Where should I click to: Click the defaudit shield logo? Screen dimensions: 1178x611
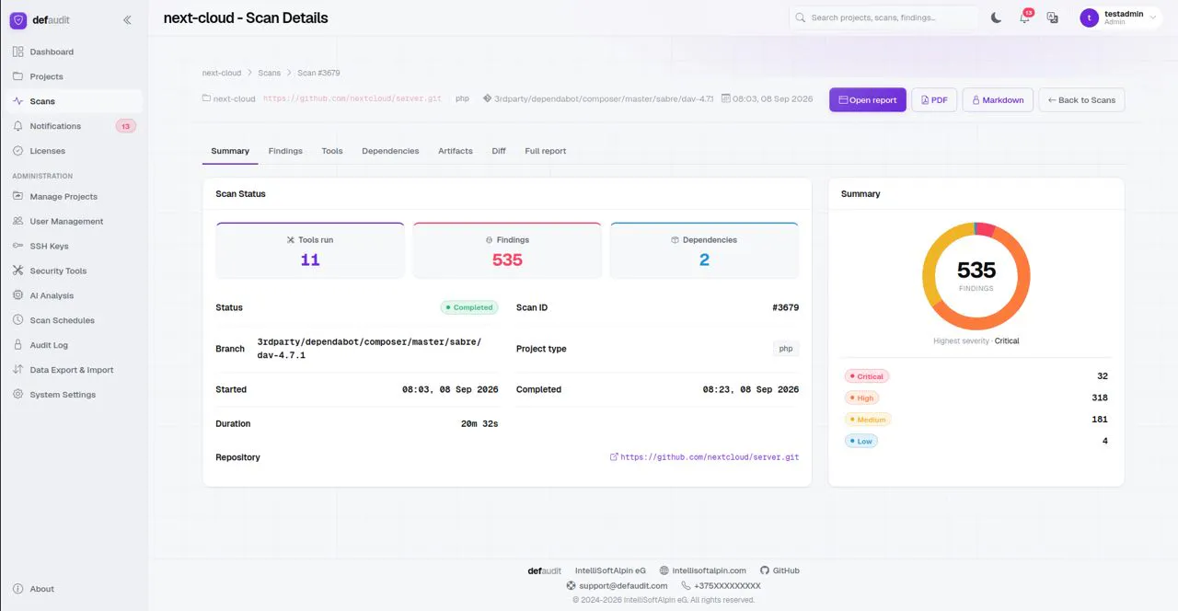click(x=18, y=18)
